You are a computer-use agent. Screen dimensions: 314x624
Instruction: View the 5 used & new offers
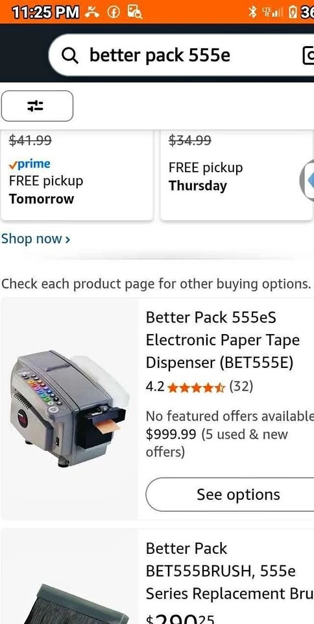coord(217,443)
